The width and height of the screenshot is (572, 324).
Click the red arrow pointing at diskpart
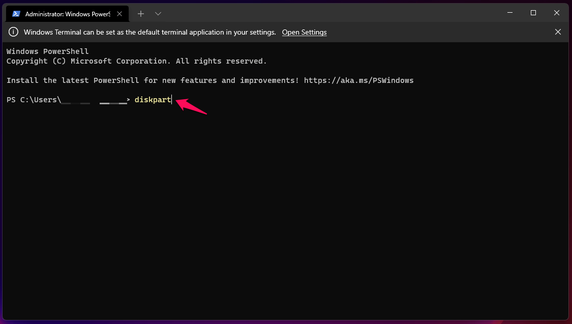[191, 105]
